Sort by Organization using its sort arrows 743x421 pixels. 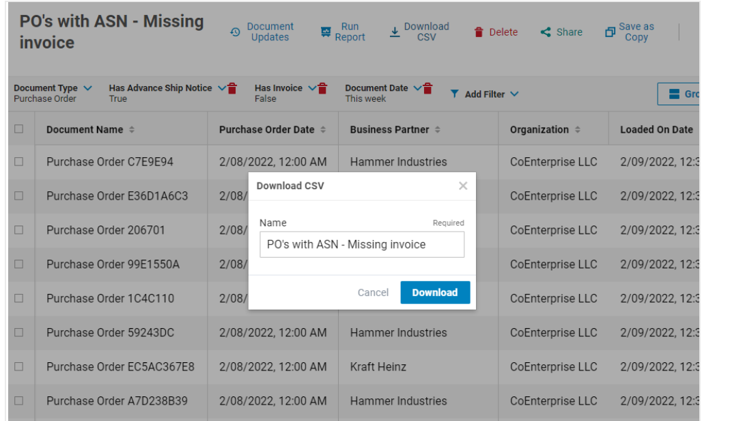click(577, 129)
